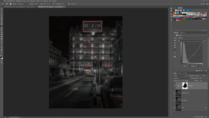Toggle clip adjustment to layer below
This screenshot has height=118, width=209.
pyautogui.click(x=197, y=70)
